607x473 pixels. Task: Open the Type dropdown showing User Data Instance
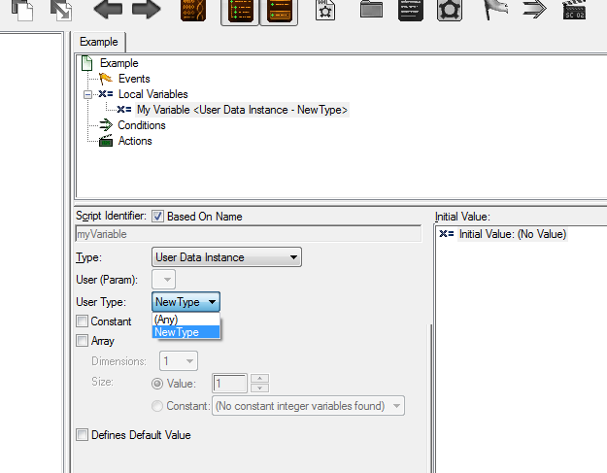click(x=226, y=257)
